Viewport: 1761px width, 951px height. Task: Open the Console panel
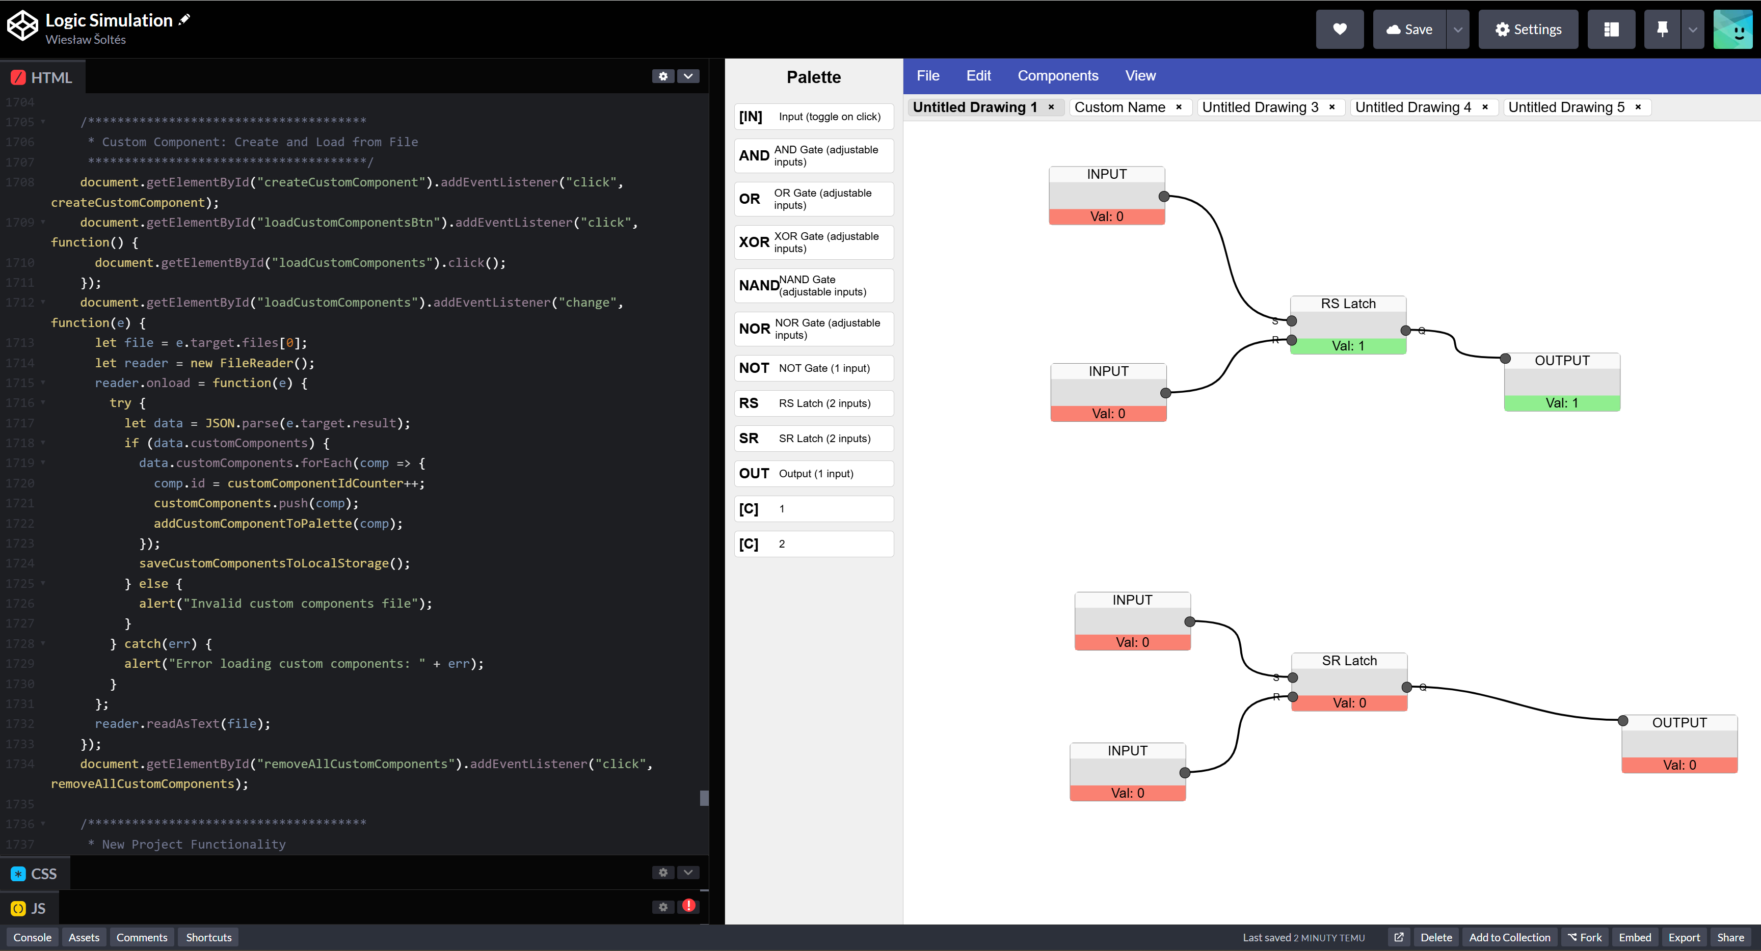(32, 937)
